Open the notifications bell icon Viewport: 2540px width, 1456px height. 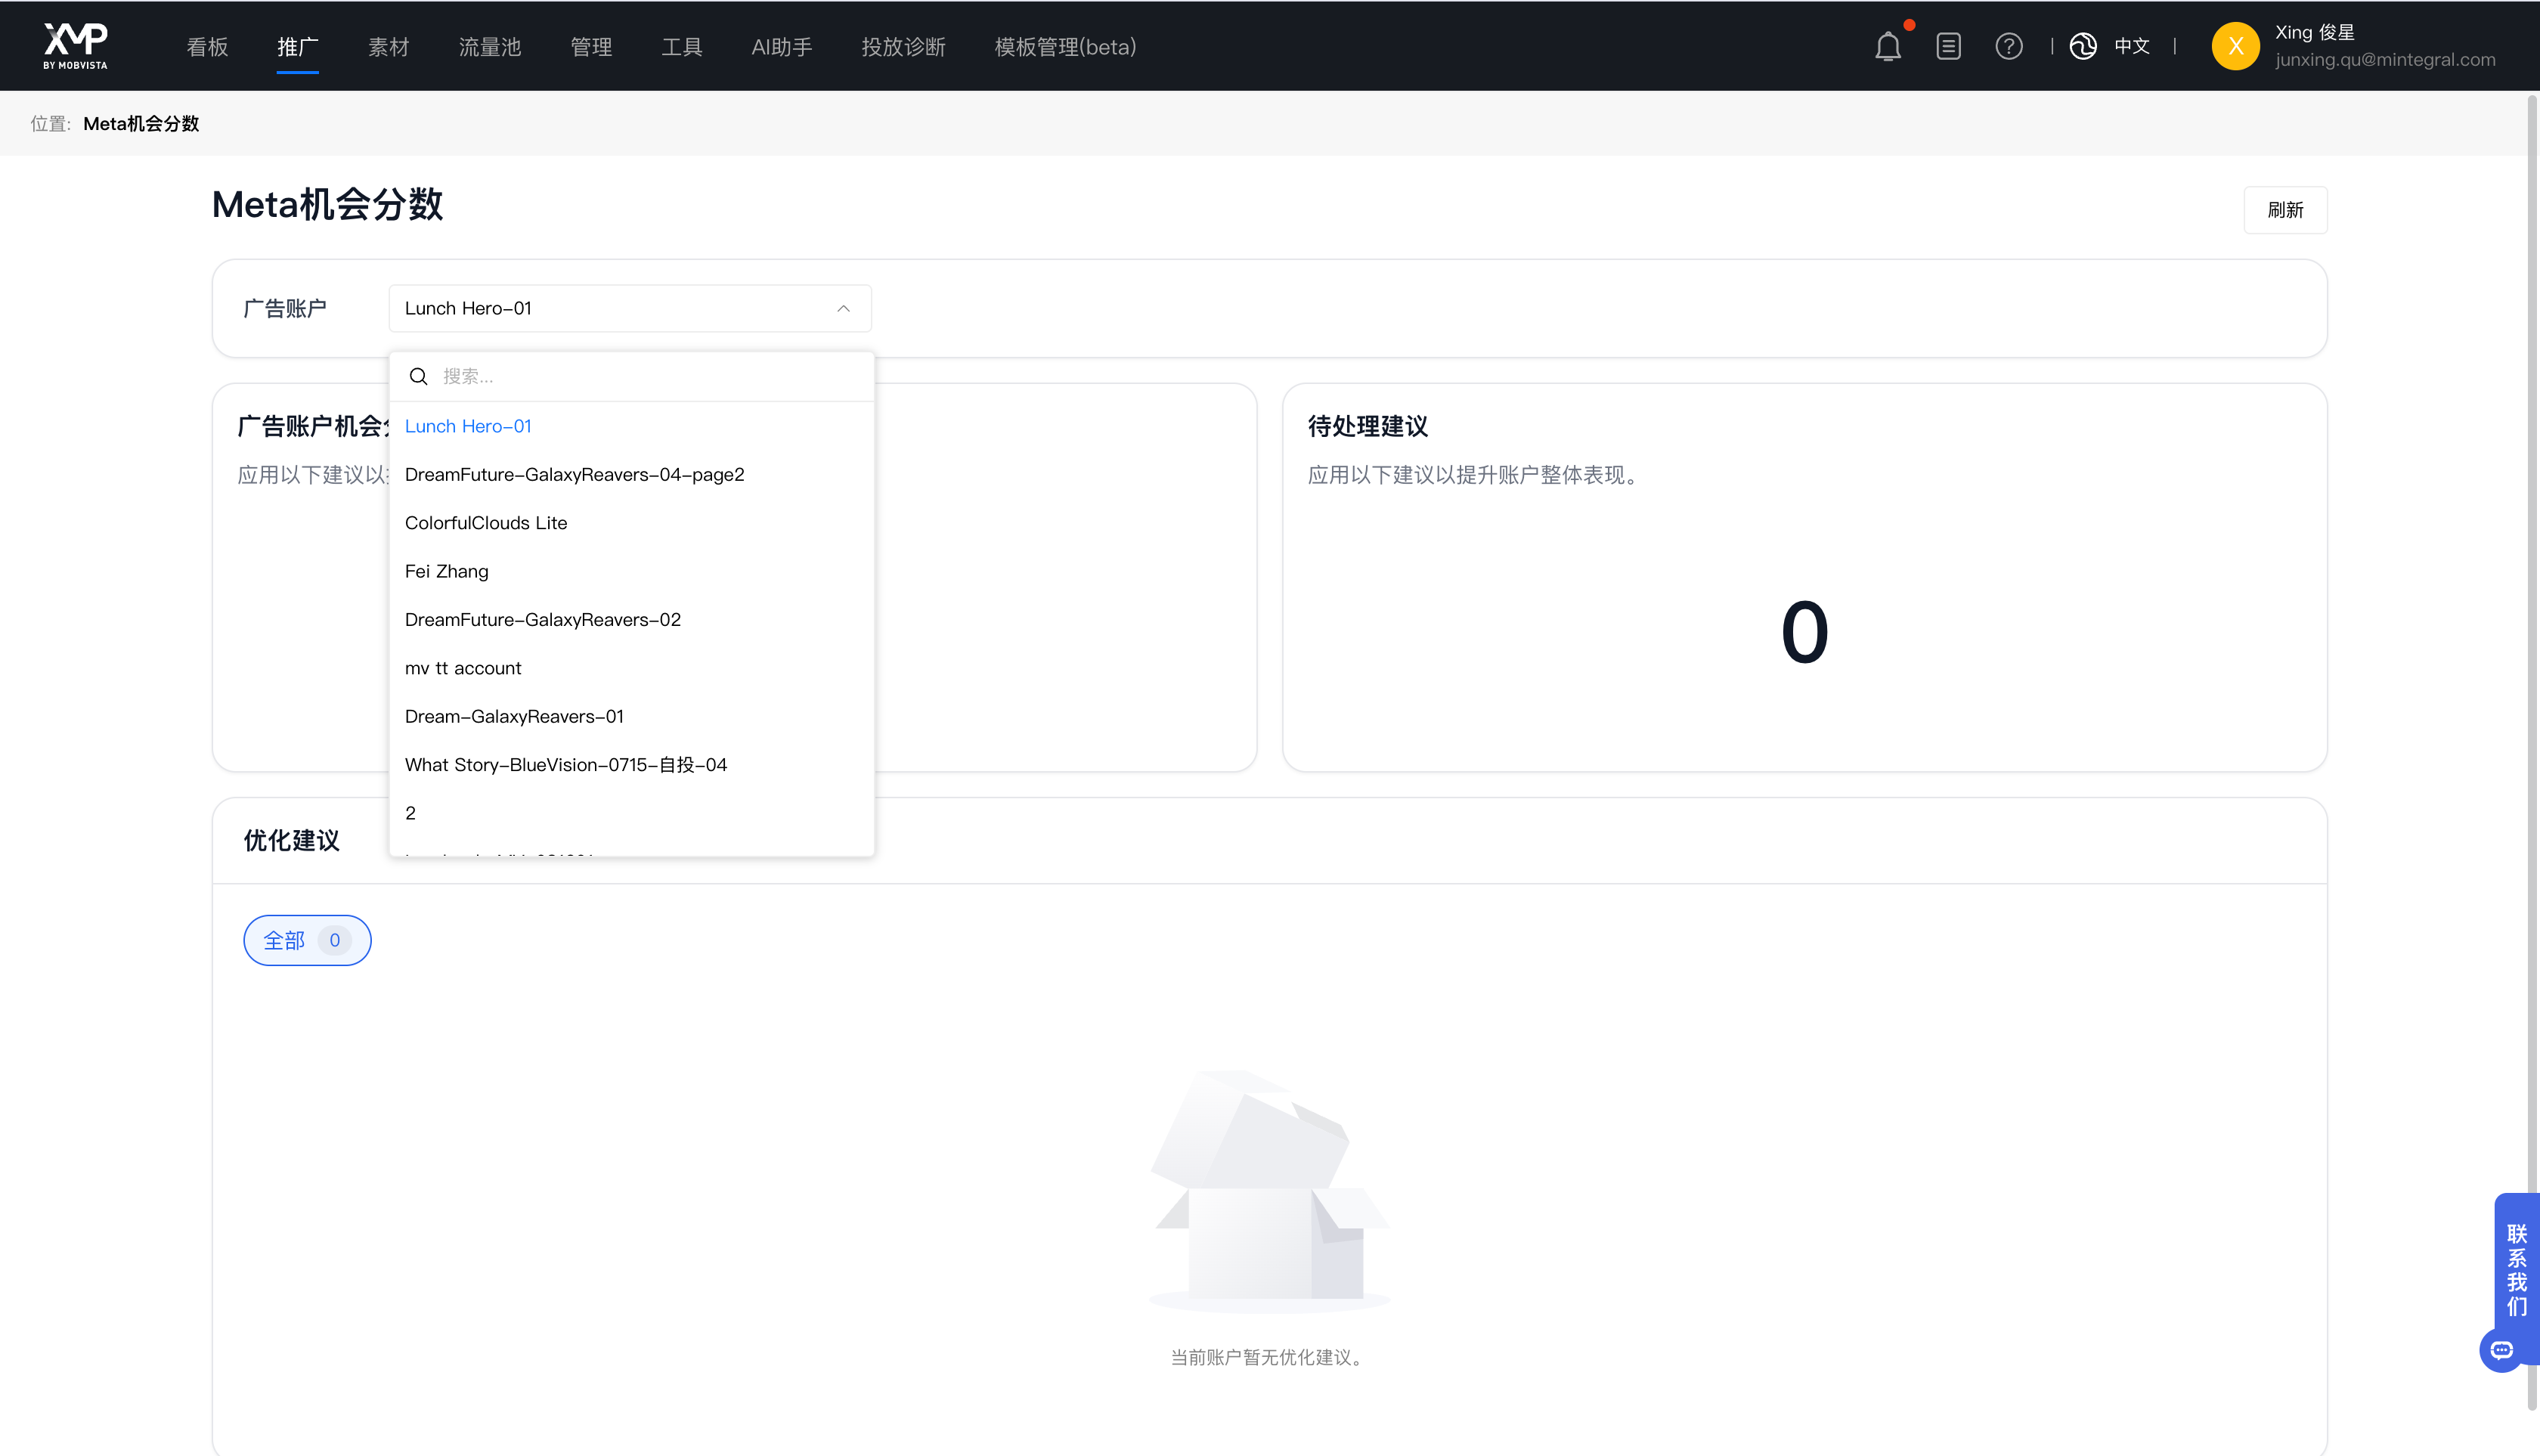pyautogui.click(x=1887, y=46)
